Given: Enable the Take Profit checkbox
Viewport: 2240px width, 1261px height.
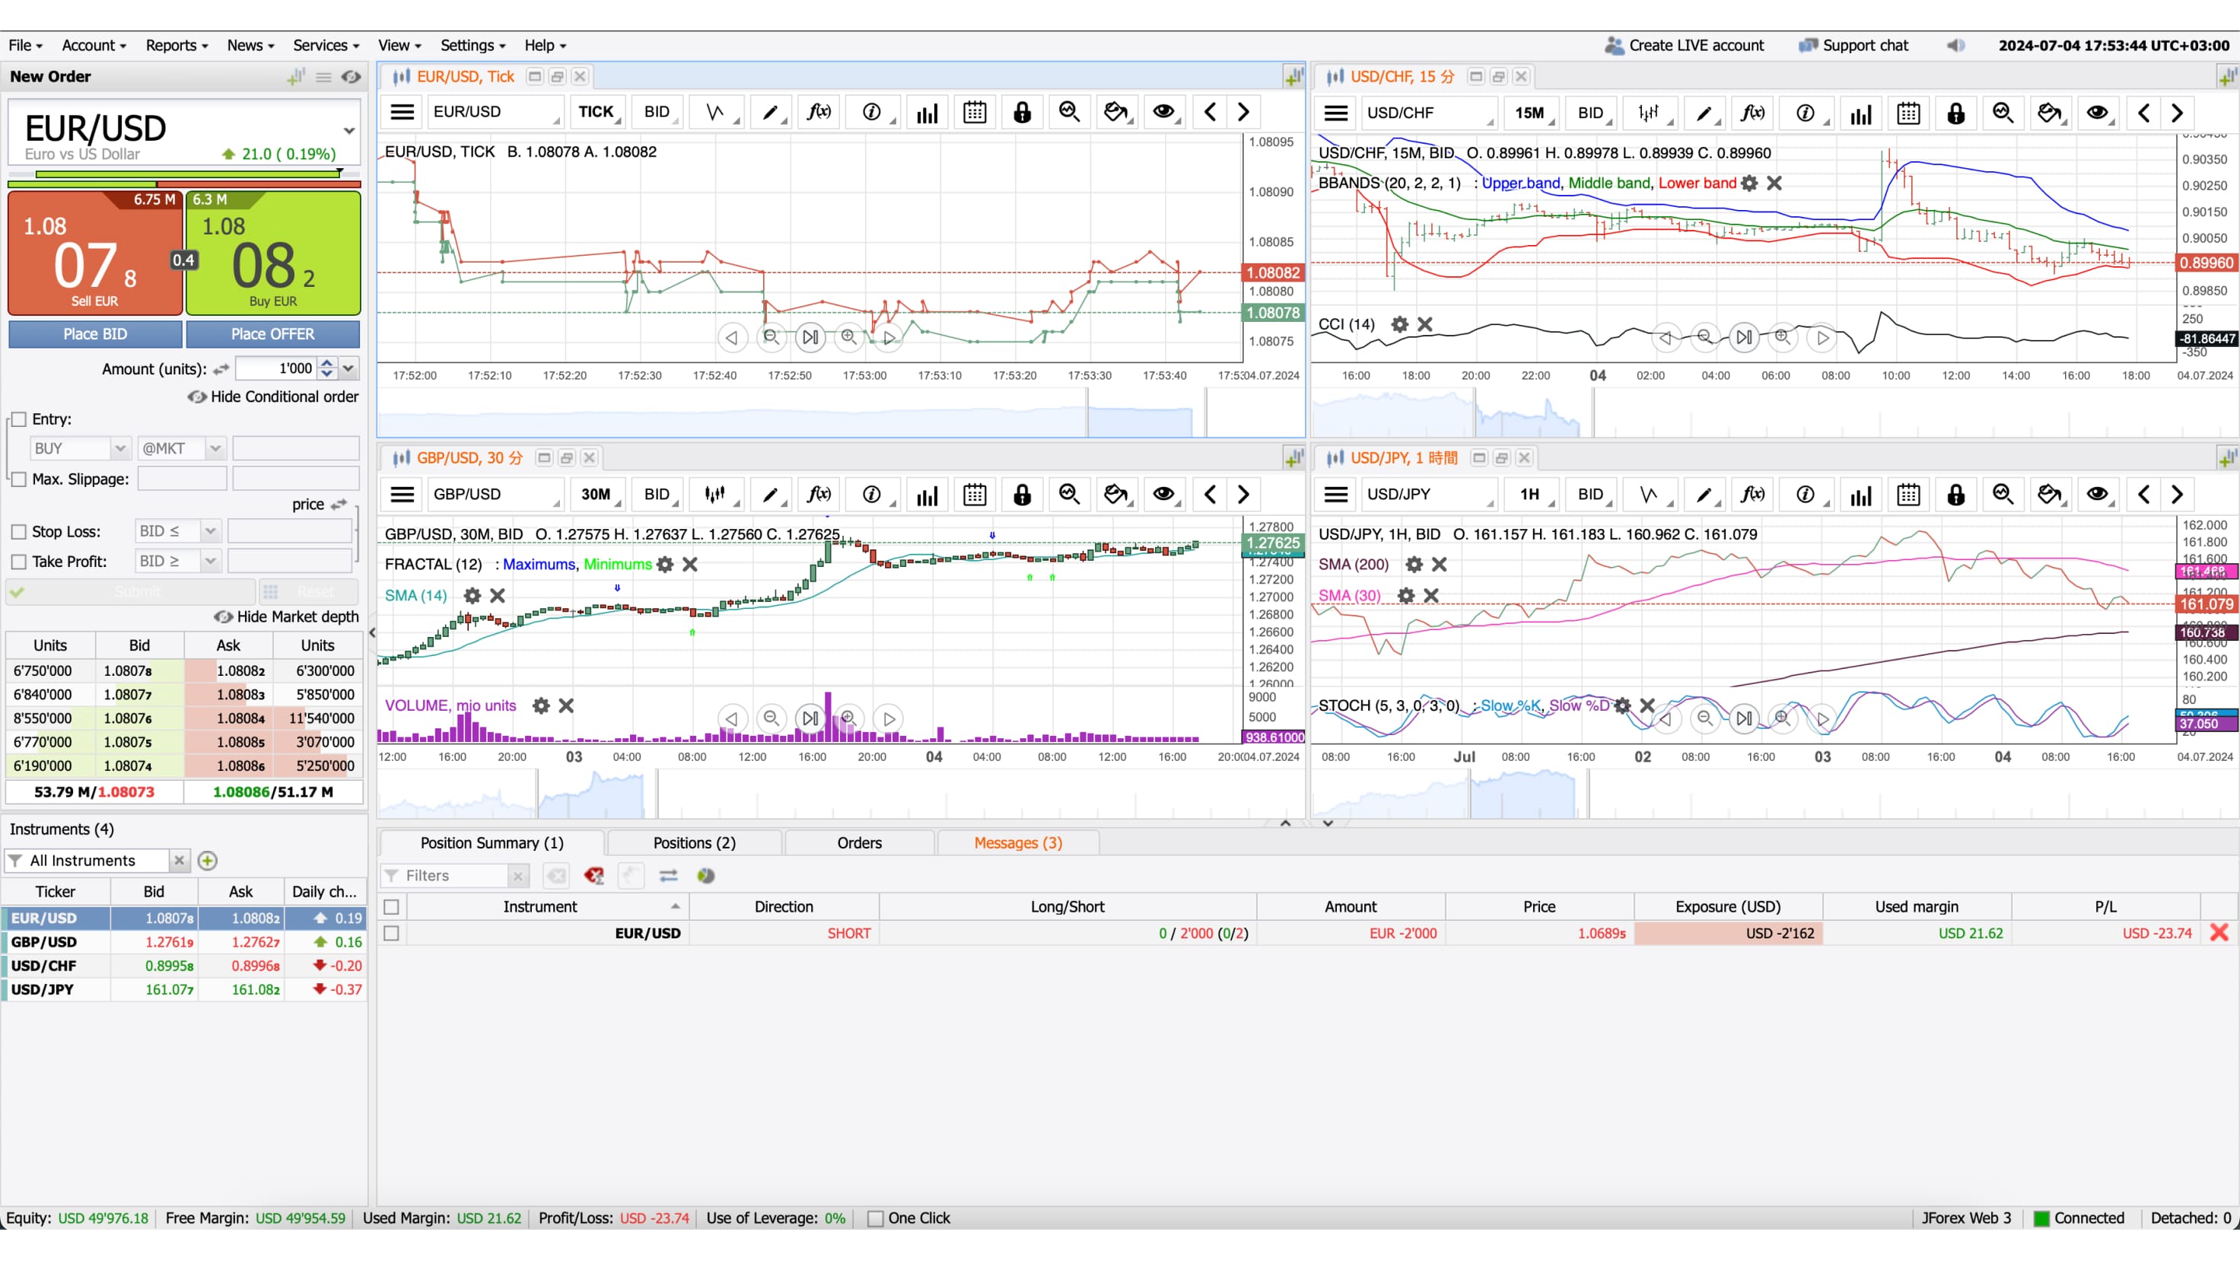Looking at the screenshot, I should pyautogui.click(x=19, y=562).
